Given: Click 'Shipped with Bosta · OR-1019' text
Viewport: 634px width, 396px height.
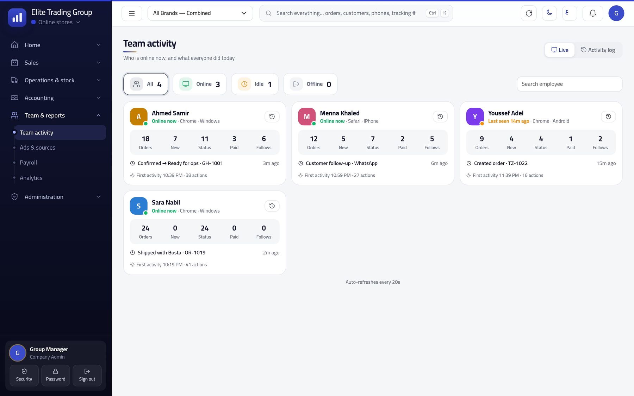Looking at the screenshot, I should click(x=172, y=253).
